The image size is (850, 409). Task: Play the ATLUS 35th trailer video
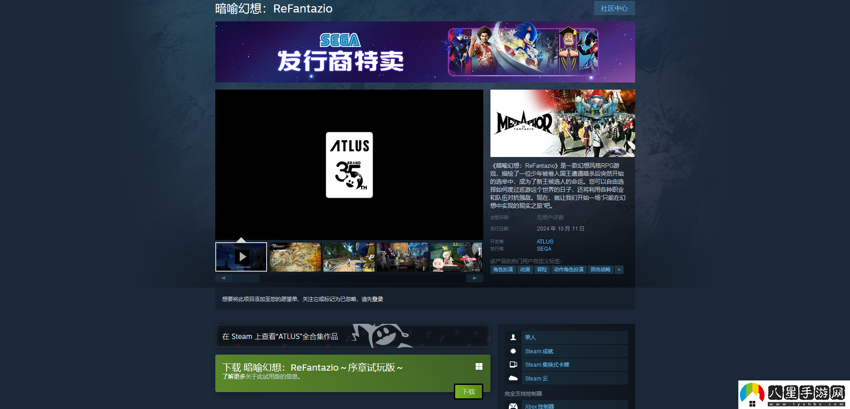[349, 165]
